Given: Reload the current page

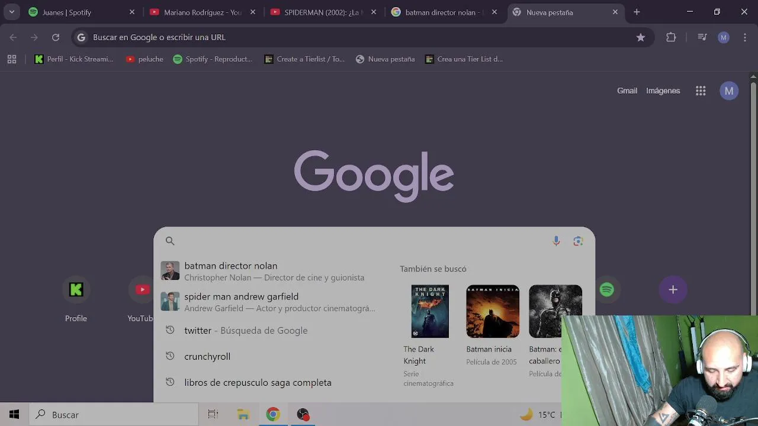Looking at the screenshot, I should [x=56, y=37].
